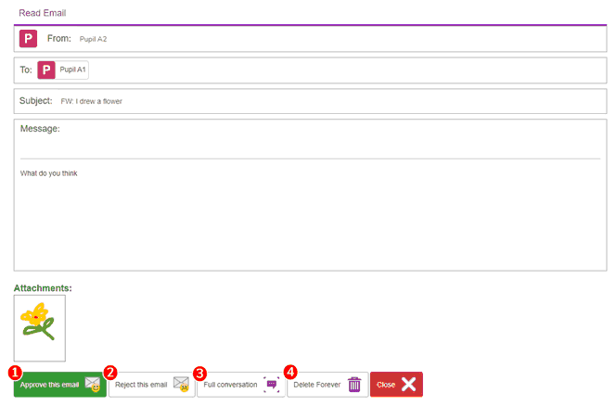This screenshot has height=406, width=616.
Task: Click the red number 4 badge
Action: coord(290,372)
